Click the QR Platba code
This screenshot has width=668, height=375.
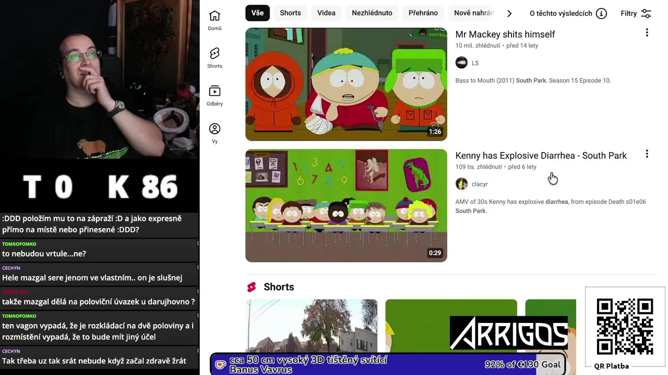[625, 327]
